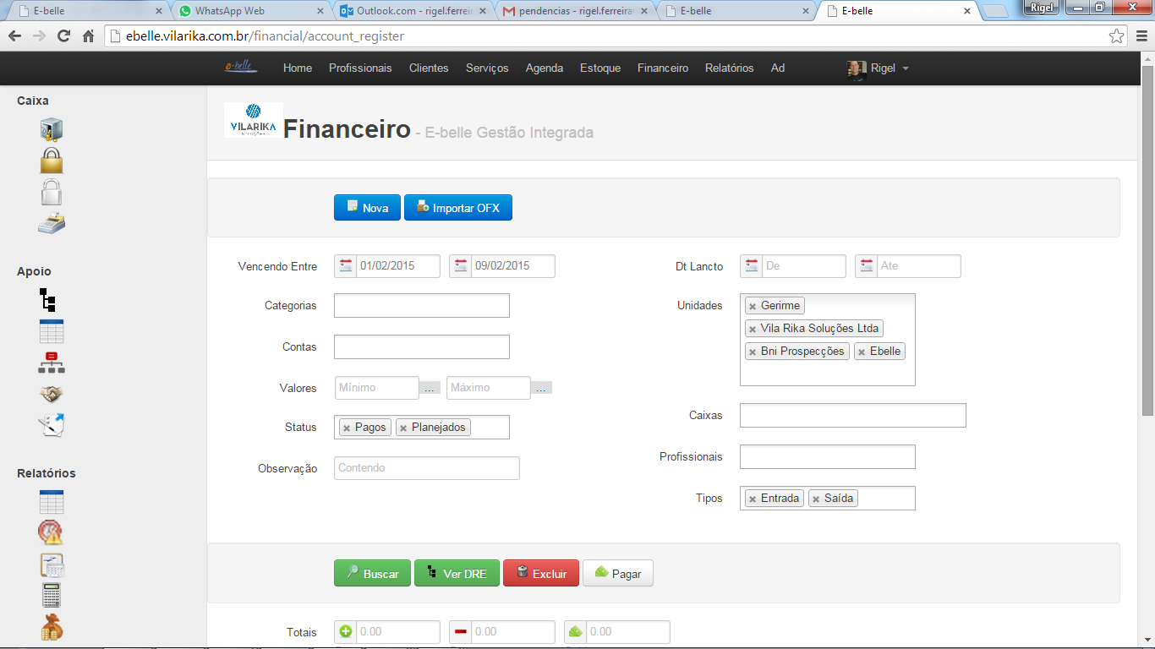Open the handshake icon under Apoio

click(x=52, y=394)
